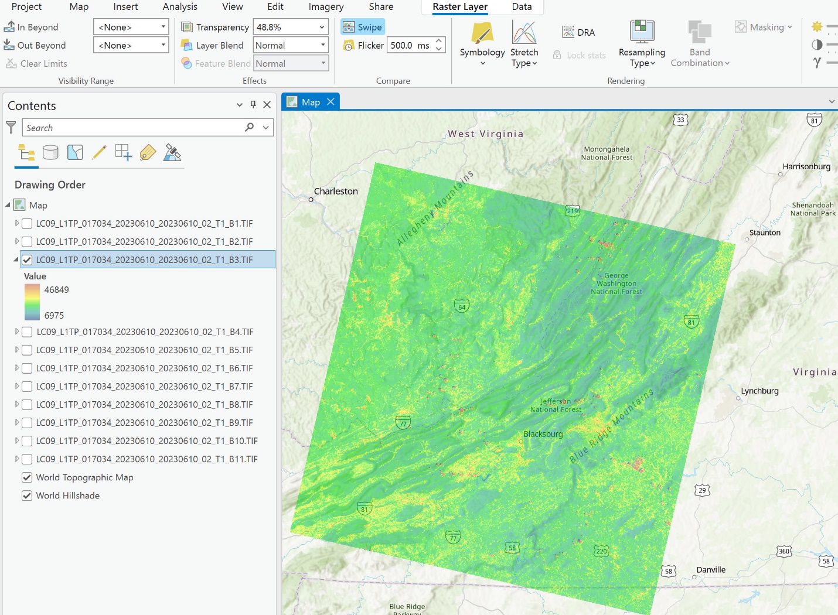Start the Flicker compare tool
This screenshot has height=615, width=838.
click(x=363, y=45)
